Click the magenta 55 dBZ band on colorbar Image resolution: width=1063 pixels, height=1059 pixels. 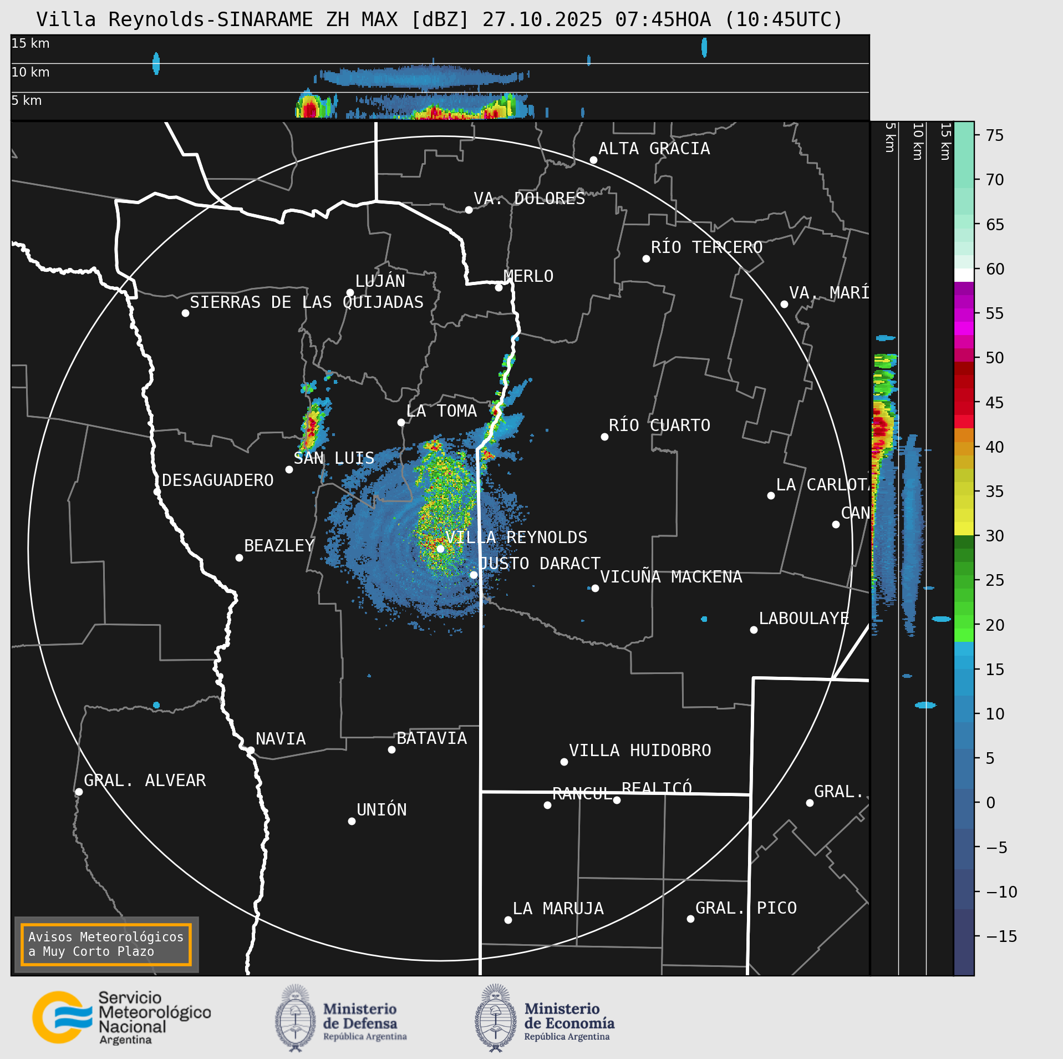[x=964, y=315]
